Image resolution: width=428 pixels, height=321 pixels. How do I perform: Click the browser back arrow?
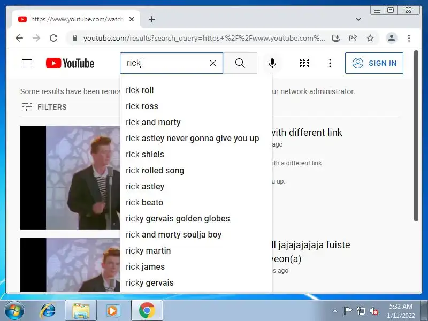pos(19,38)
